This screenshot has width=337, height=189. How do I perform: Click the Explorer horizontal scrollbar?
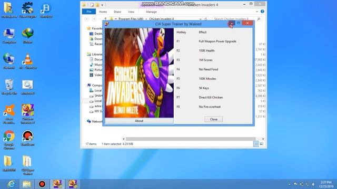pos(191,139)
